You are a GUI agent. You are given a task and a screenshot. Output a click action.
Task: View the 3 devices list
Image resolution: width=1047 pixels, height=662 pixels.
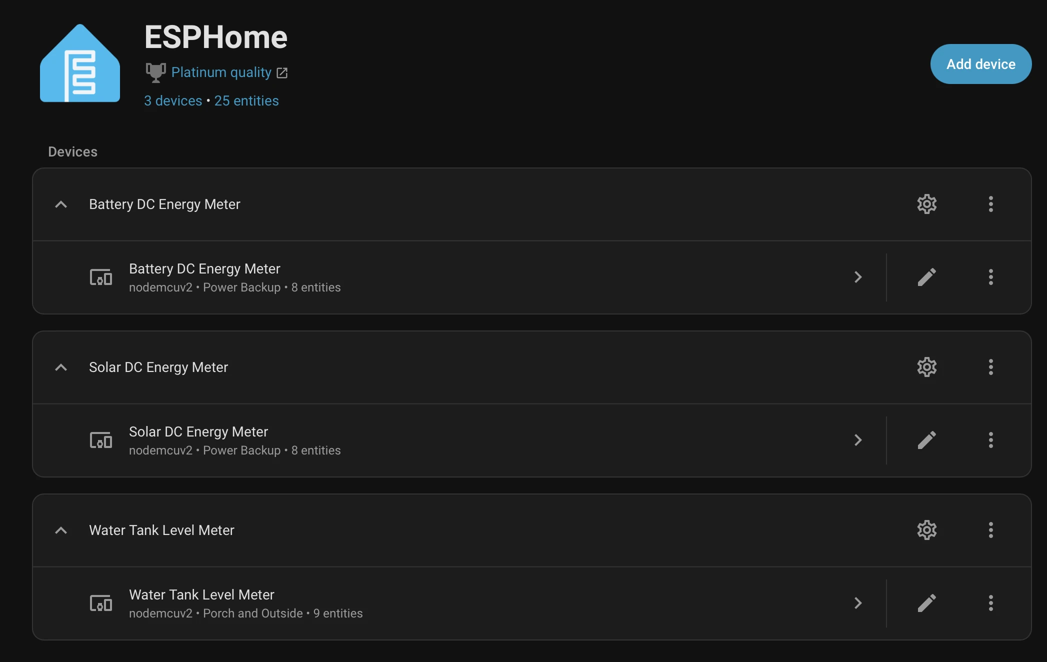click(x=172, y=100)
